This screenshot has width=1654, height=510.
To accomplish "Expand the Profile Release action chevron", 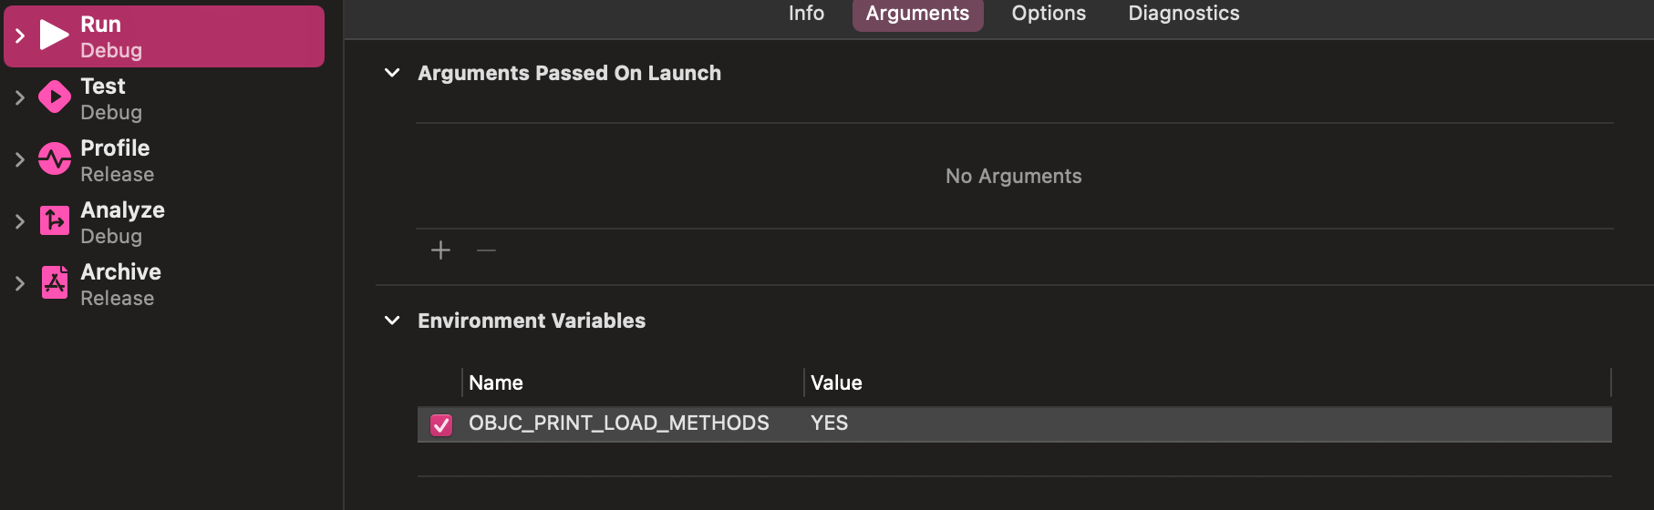I will 20,159.
